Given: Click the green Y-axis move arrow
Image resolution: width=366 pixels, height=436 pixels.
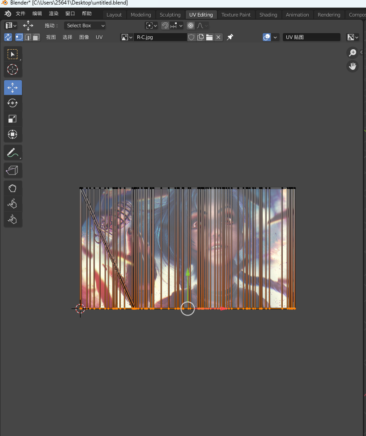Looking at the screenshot, I should (x=187, y=273).
